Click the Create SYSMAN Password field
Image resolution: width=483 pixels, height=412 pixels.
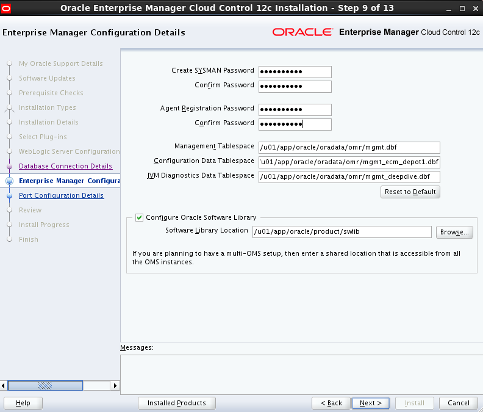point(295,72)
